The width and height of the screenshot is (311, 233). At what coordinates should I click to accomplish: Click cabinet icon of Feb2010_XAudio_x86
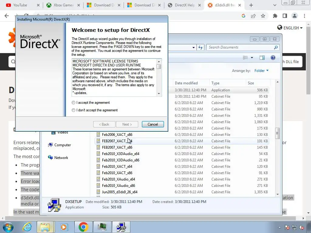tap(98, 186)
